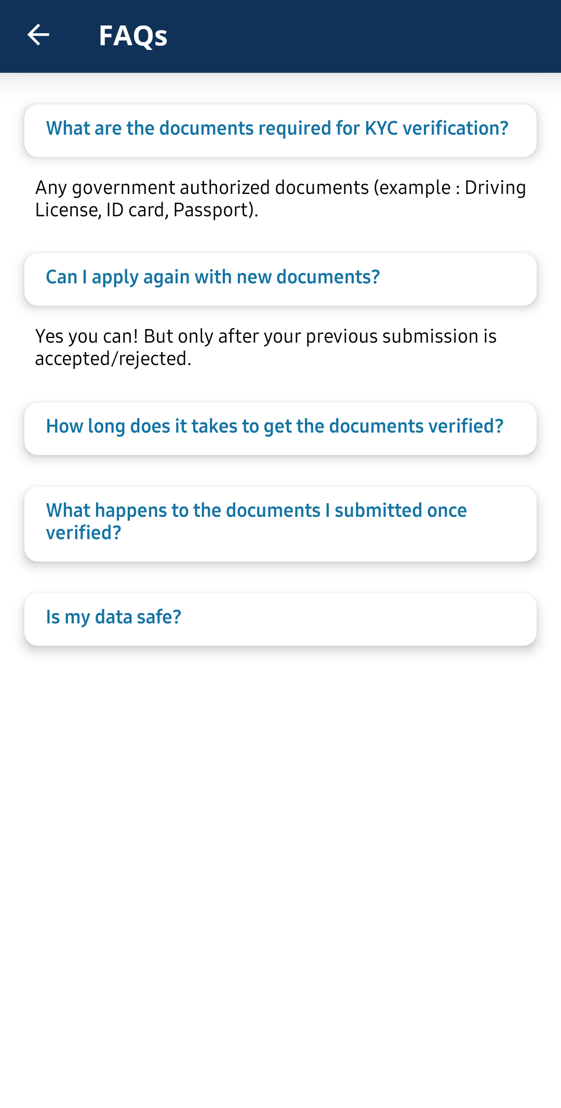Show answer about document verification time
This screenshot has height=1108, width=561.
point(280,428)
